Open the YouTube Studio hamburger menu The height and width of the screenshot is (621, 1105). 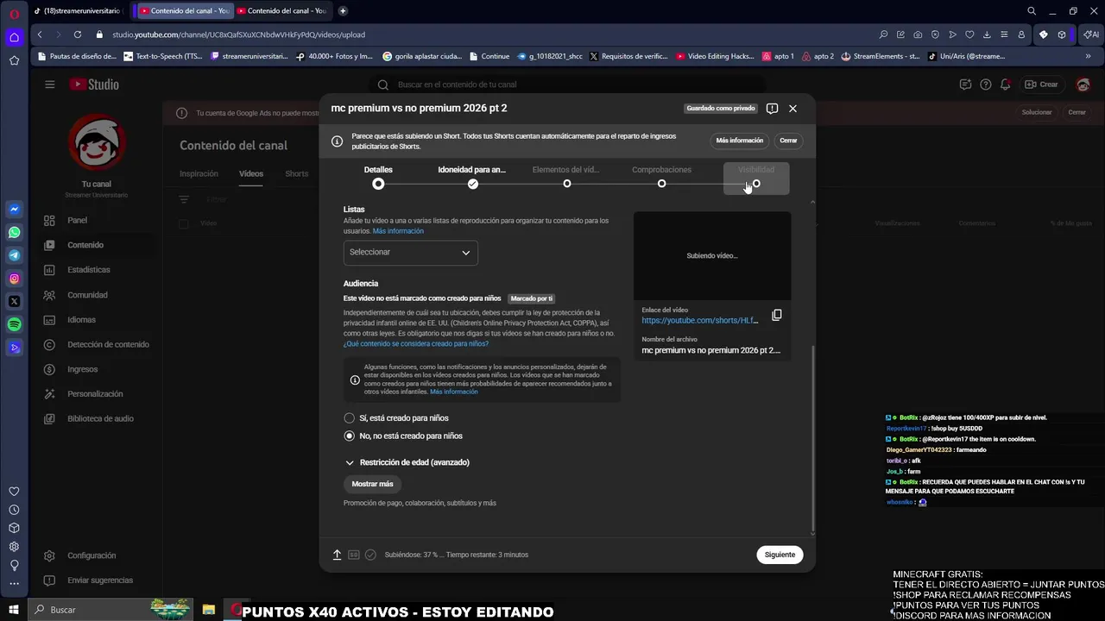pos(50,85)
